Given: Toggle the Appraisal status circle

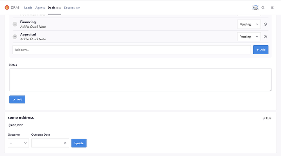Looking at the screenshot, I should point(15,37).
